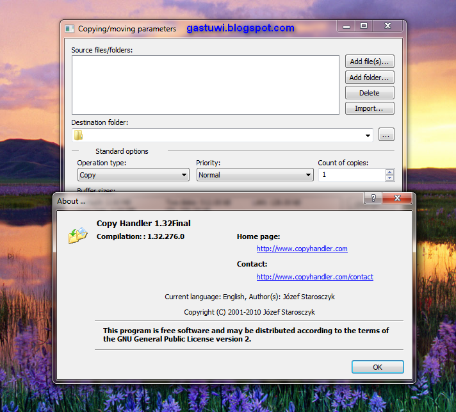
Task: Click the Current language: English line
Action: pyautogui.click(x=250, y=297)
